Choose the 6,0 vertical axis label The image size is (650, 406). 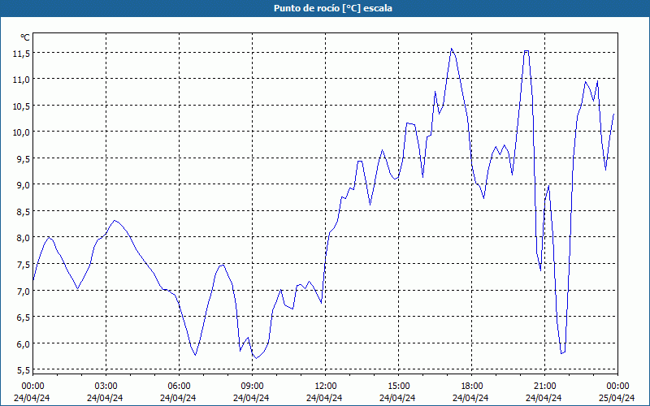23,343
